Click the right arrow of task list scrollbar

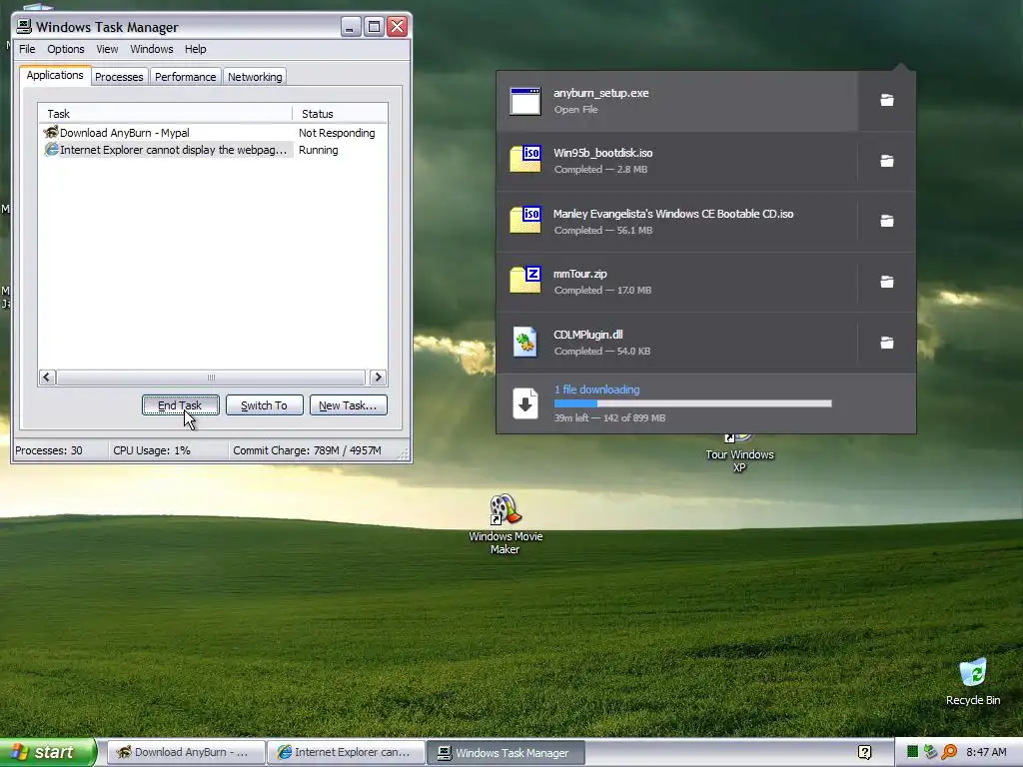[378, 377]
